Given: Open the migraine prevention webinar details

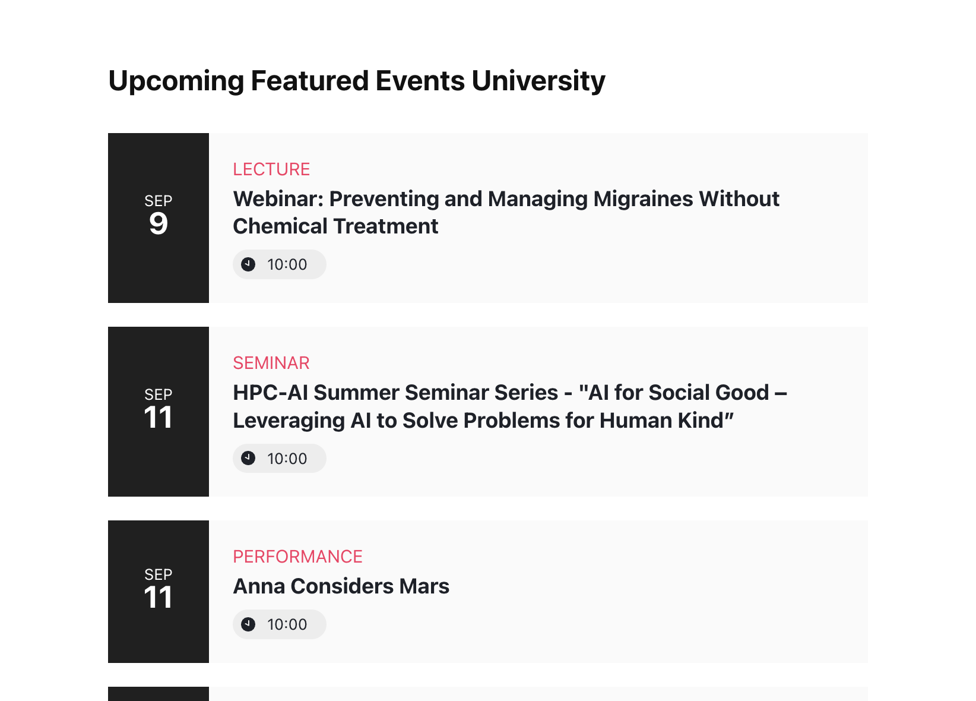Looking at the screenshot, I should pyautogui.click(x=505, y=212).
